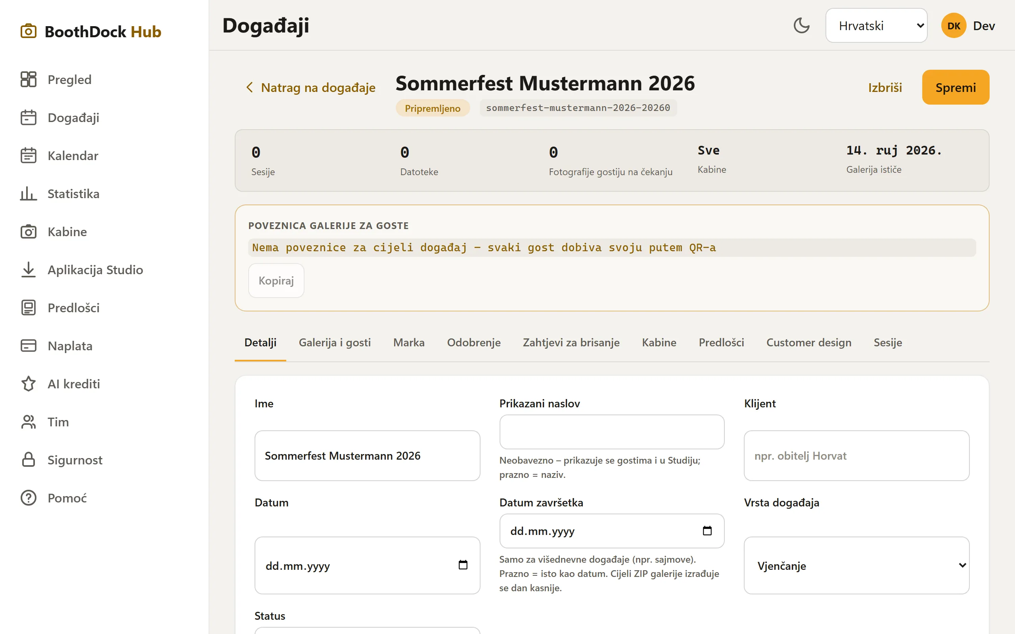1015x634 pixels.
Task: Click the Dev user name in header
Action: pos(984,26)
